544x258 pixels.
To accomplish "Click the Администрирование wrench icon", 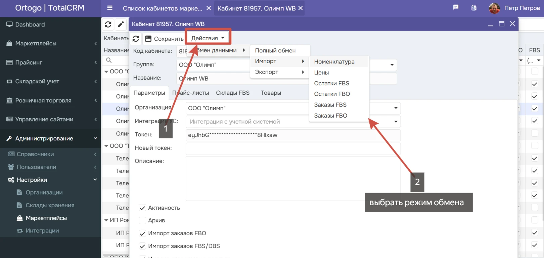I will click(x=9, y=138).
